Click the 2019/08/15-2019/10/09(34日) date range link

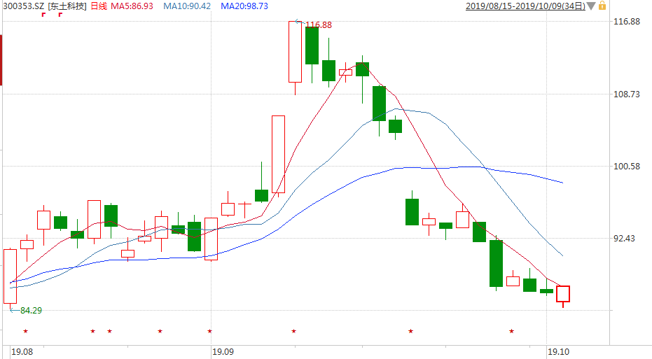coord(525,6)
